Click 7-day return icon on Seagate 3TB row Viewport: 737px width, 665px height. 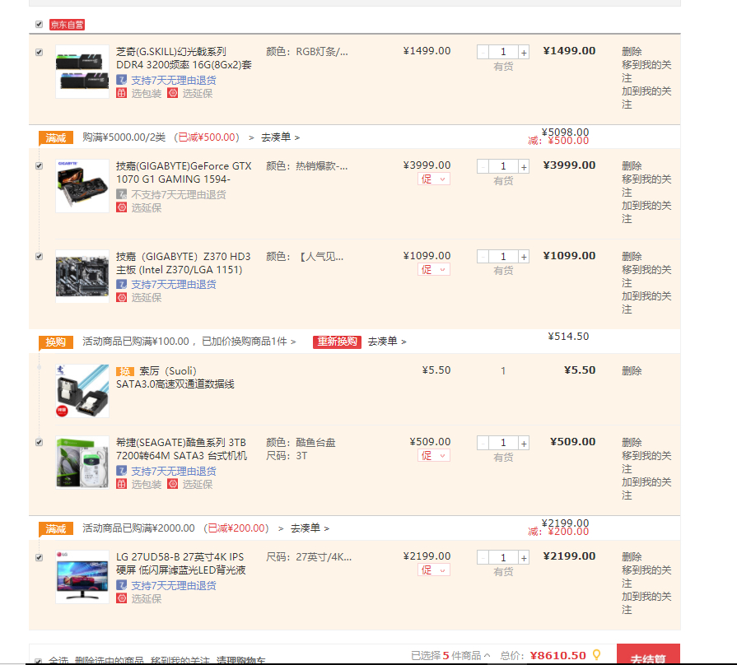point(121,471)
